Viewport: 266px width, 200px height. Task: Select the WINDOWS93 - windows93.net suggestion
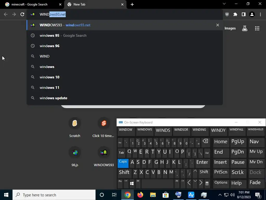[x=125, y=25]
